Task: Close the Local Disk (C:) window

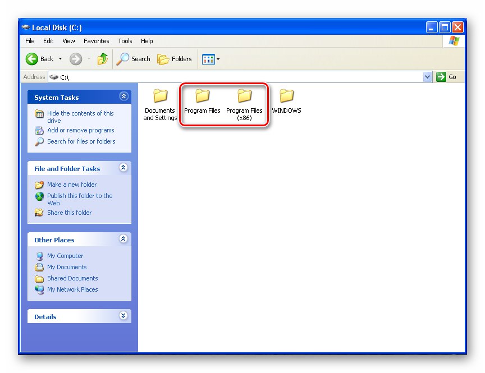Action: 457,27
